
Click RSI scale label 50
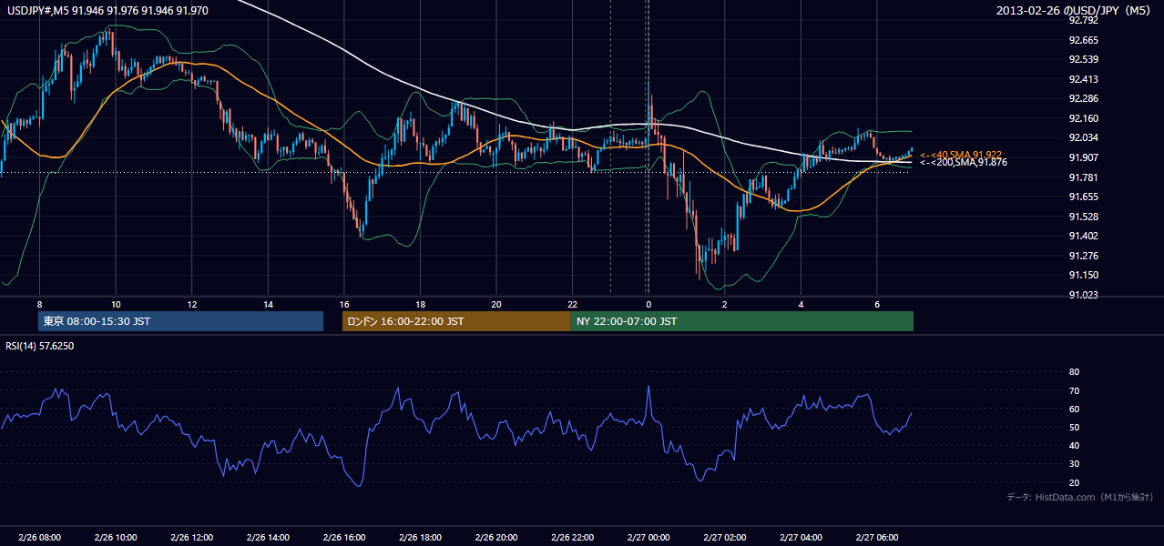point(1075,427)
